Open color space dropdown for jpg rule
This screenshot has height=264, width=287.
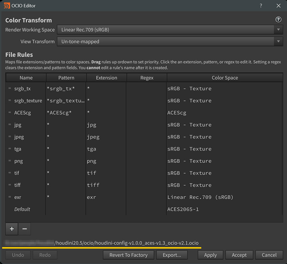[225, 125]
